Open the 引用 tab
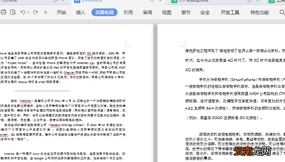The image size is (285, 162). coord(128,13)
